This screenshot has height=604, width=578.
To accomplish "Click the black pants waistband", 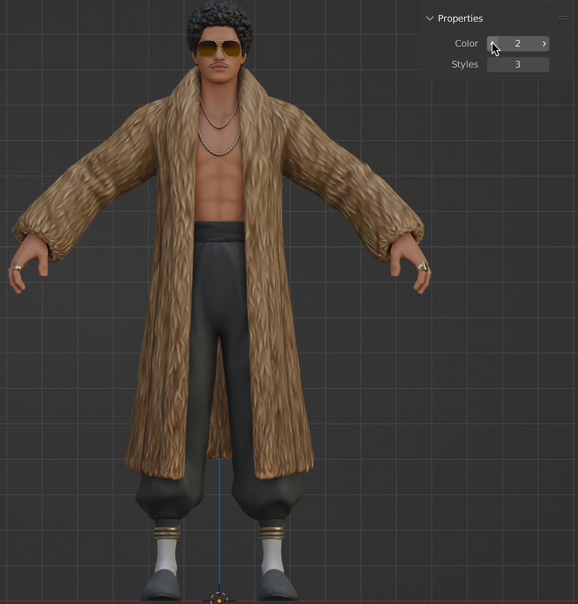I will pos(219,232).
